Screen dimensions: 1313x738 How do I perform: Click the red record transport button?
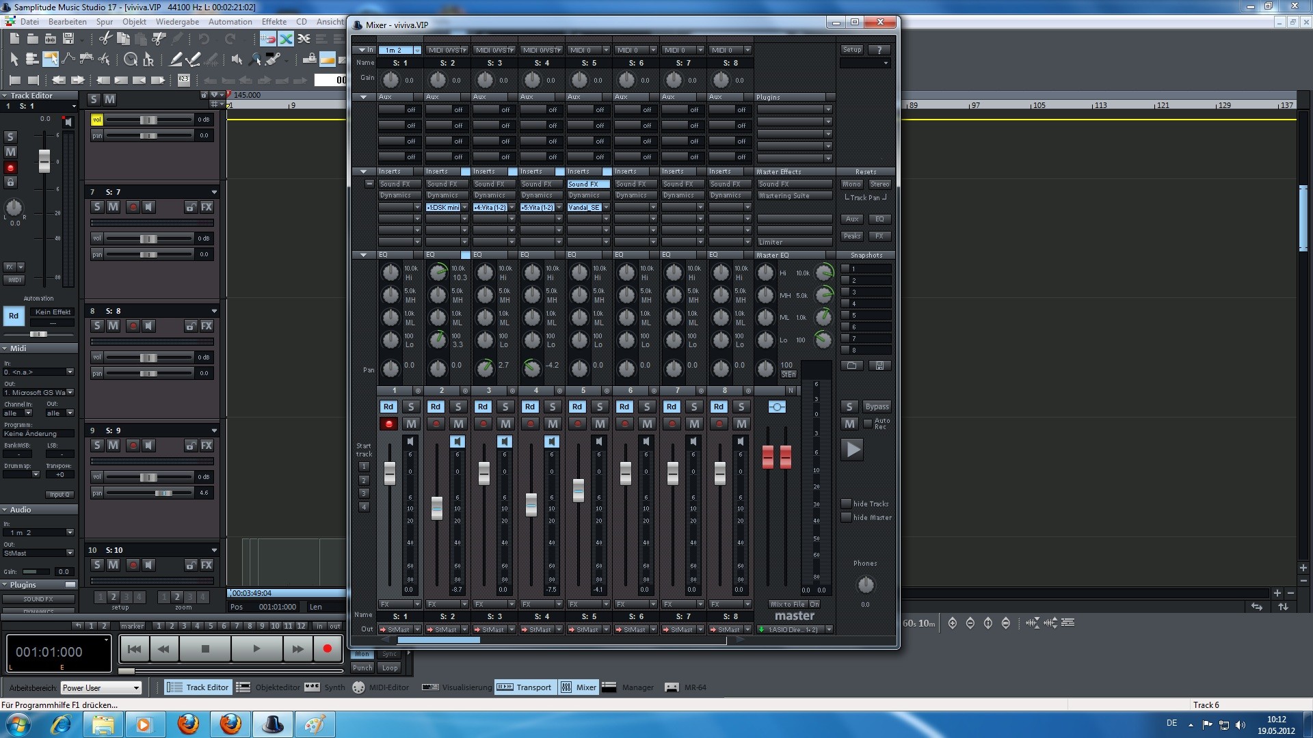pyautogui.click(x=327, y=649)
